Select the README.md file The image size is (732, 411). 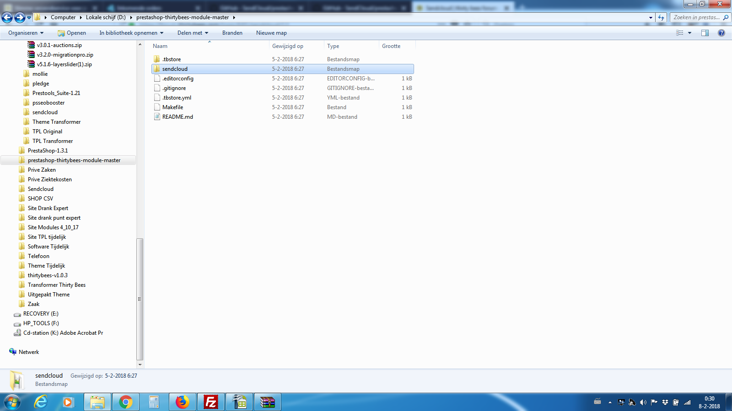(x=178, y=117)
